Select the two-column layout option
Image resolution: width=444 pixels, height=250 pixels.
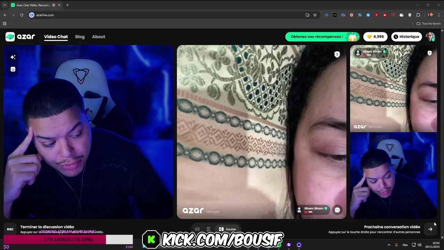[x=197, y=229]
